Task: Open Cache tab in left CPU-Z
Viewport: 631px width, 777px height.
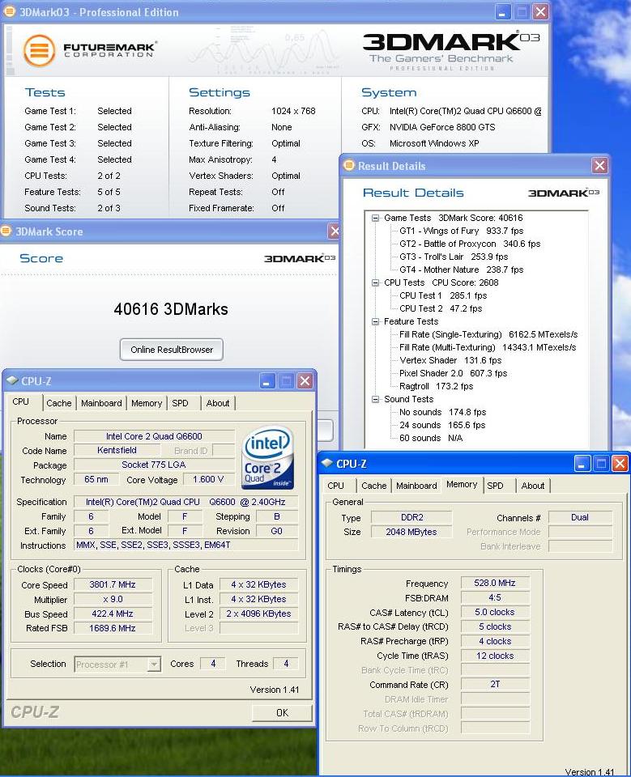Action: tap(59, 403)
